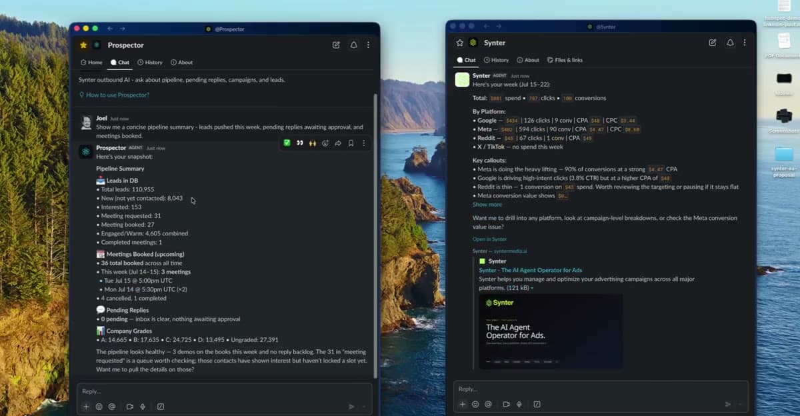Send message in Synter composer
Screen dimensions: 800x416
point(727,404)
